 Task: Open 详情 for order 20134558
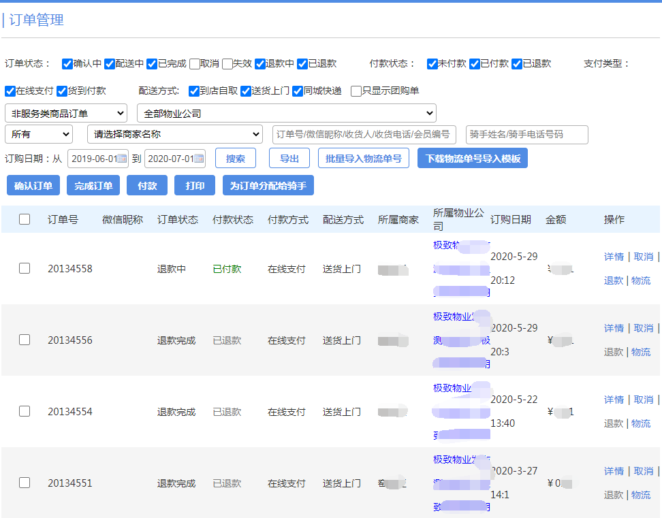pyautogui.click(x=614, y=257)
